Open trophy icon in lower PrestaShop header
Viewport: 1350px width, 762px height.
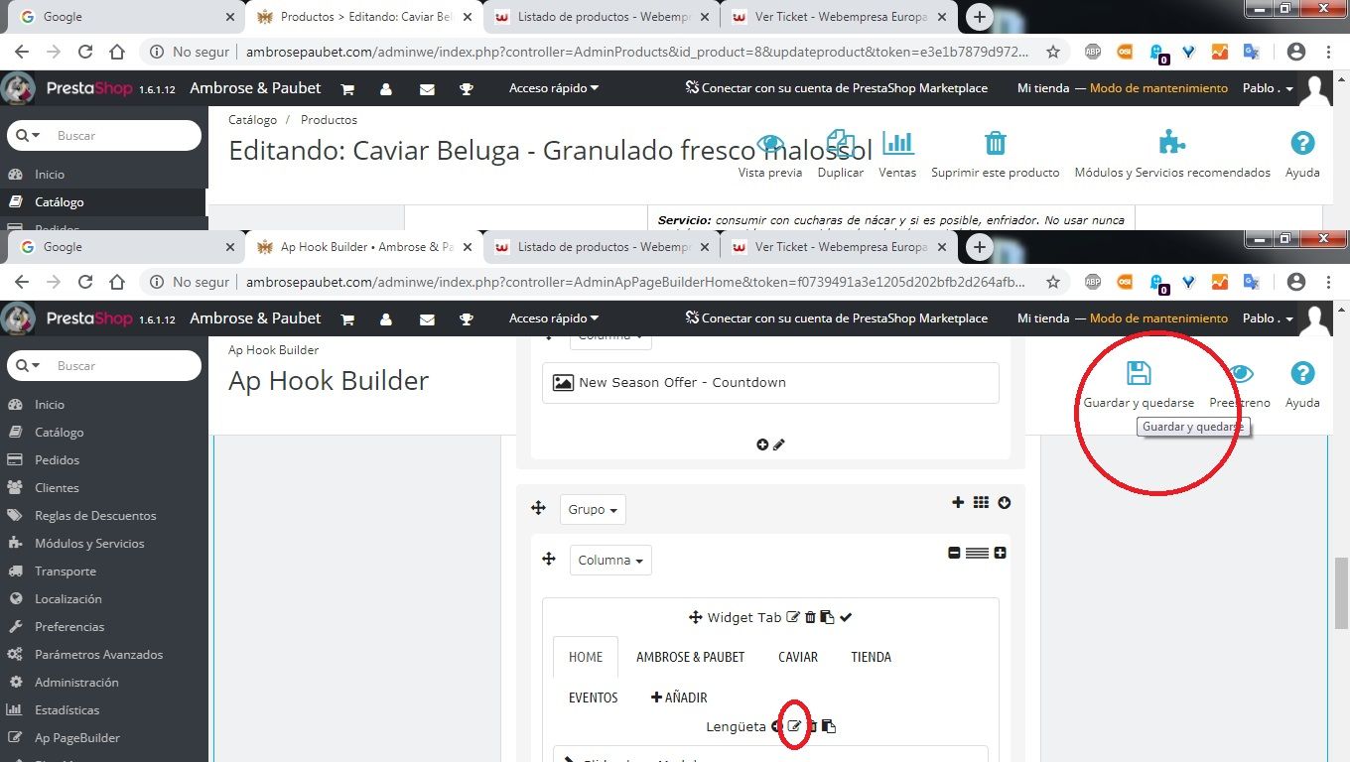[x=467, y=318]
